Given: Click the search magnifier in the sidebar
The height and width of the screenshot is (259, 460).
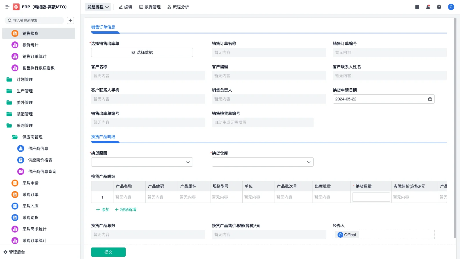Looking at the screenshot, I should tap(9, 20).
